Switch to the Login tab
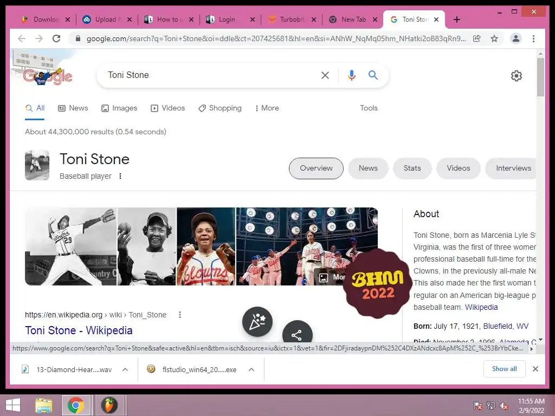This screenshot has width=555, height=416. pyautogui.click(x=230, y=19)
